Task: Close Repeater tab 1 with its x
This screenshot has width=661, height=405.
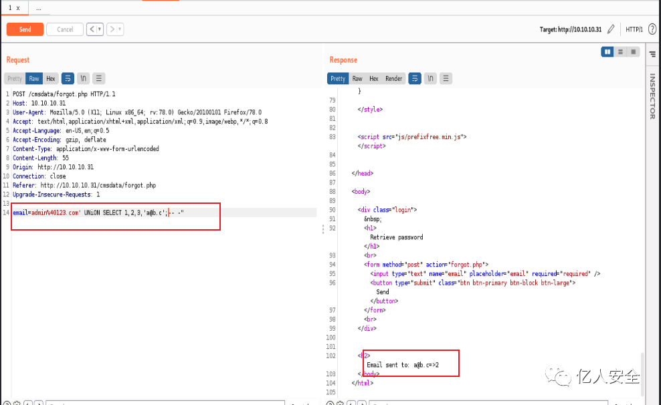Action: click(17, 8)
